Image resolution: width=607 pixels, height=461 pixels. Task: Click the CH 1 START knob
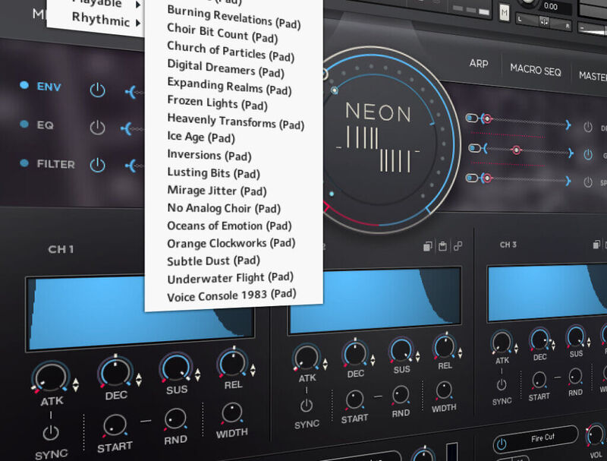115,425
